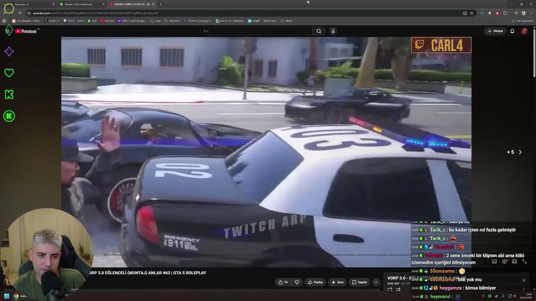
Task: Mute the YouTube tab audio icon
Action: (x=148, y=4)
